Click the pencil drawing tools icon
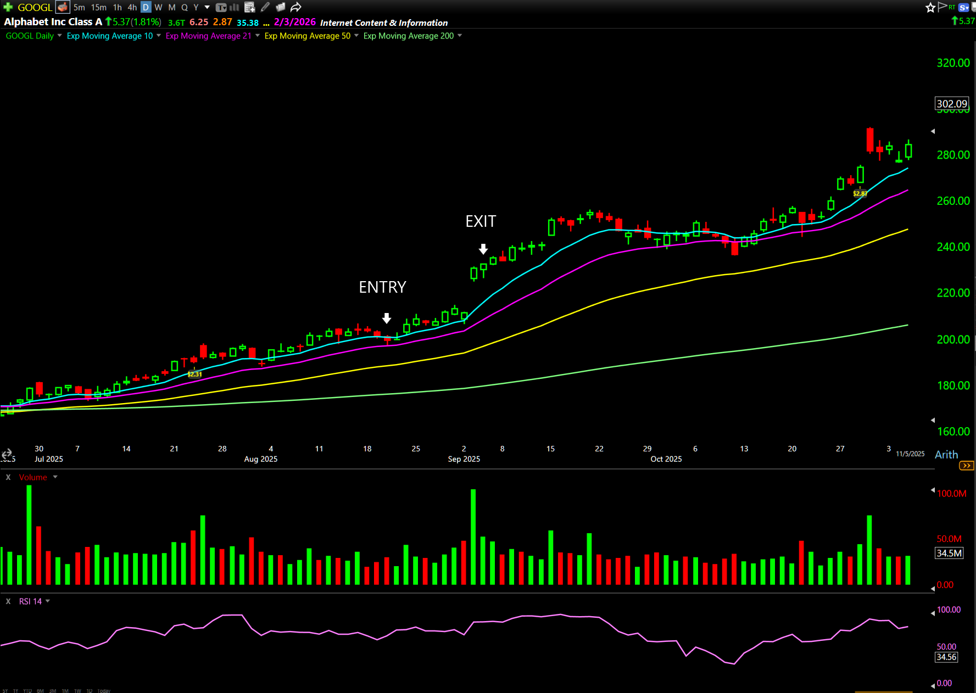This screenshot has width=976, height=693. click(x=265, y=7)
